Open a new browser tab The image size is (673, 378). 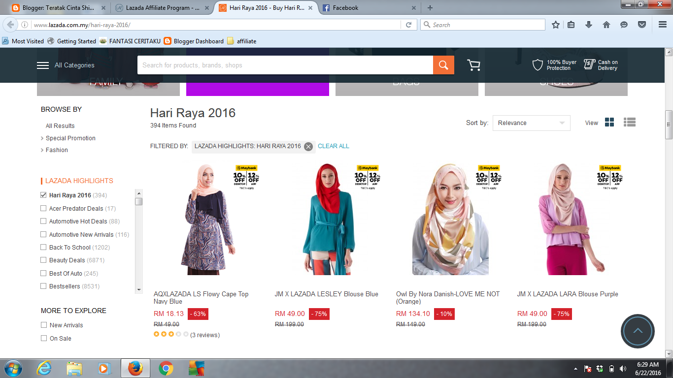430,8
